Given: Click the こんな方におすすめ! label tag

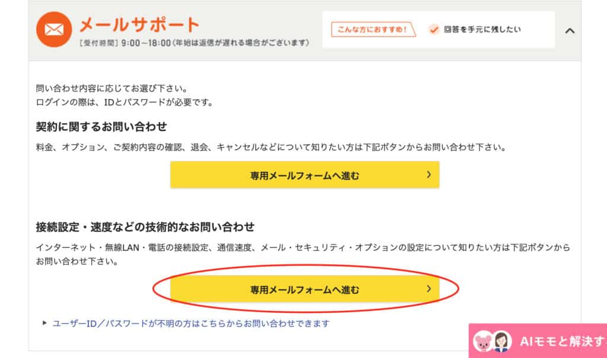Looking at the screenshot, I should [373, 30].
